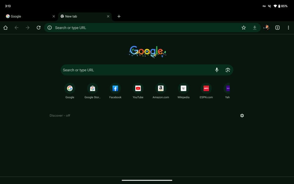Image resolution: width=294 pixels, height=184 pixels.
Task: Open a new tab with the plus button
Action: [119, 16]
